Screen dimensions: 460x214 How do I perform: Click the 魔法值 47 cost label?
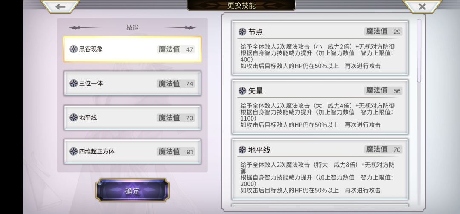(176, 49)
